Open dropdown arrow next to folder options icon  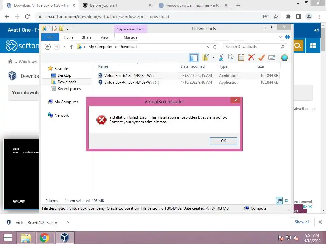(x=213, y=58)
